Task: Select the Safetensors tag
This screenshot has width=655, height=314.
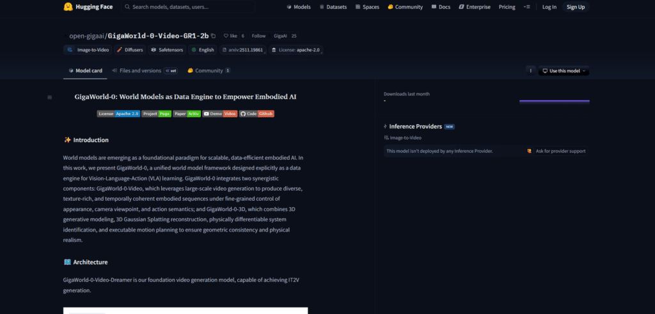Action: (x=167, y=50)
